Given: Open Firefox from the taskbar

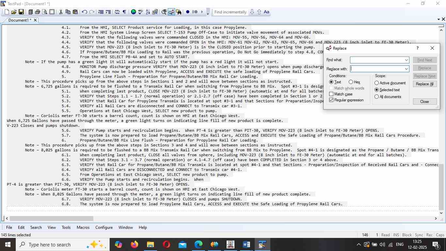Looking at the screenshot, I should pyautogui.click(x=134, y=244).
